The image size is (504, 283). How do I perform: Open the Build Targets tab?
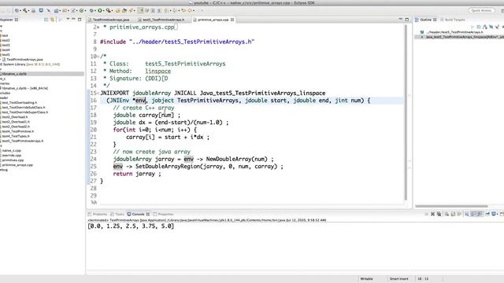pyautogui.click(x=453, y=20)
